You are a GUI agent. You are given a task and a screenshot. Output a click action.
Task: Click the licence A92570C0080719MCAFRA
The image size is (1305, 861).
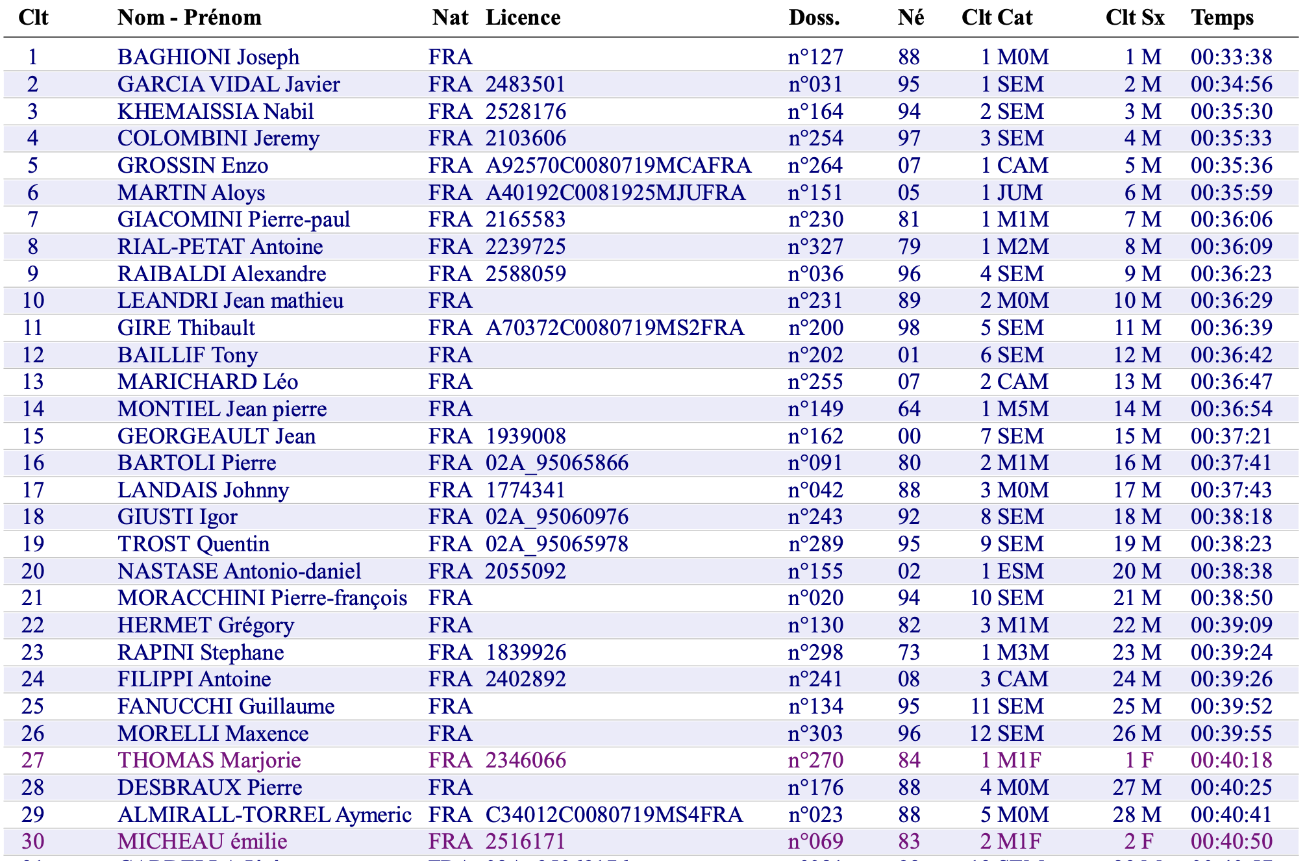[618, 166]
